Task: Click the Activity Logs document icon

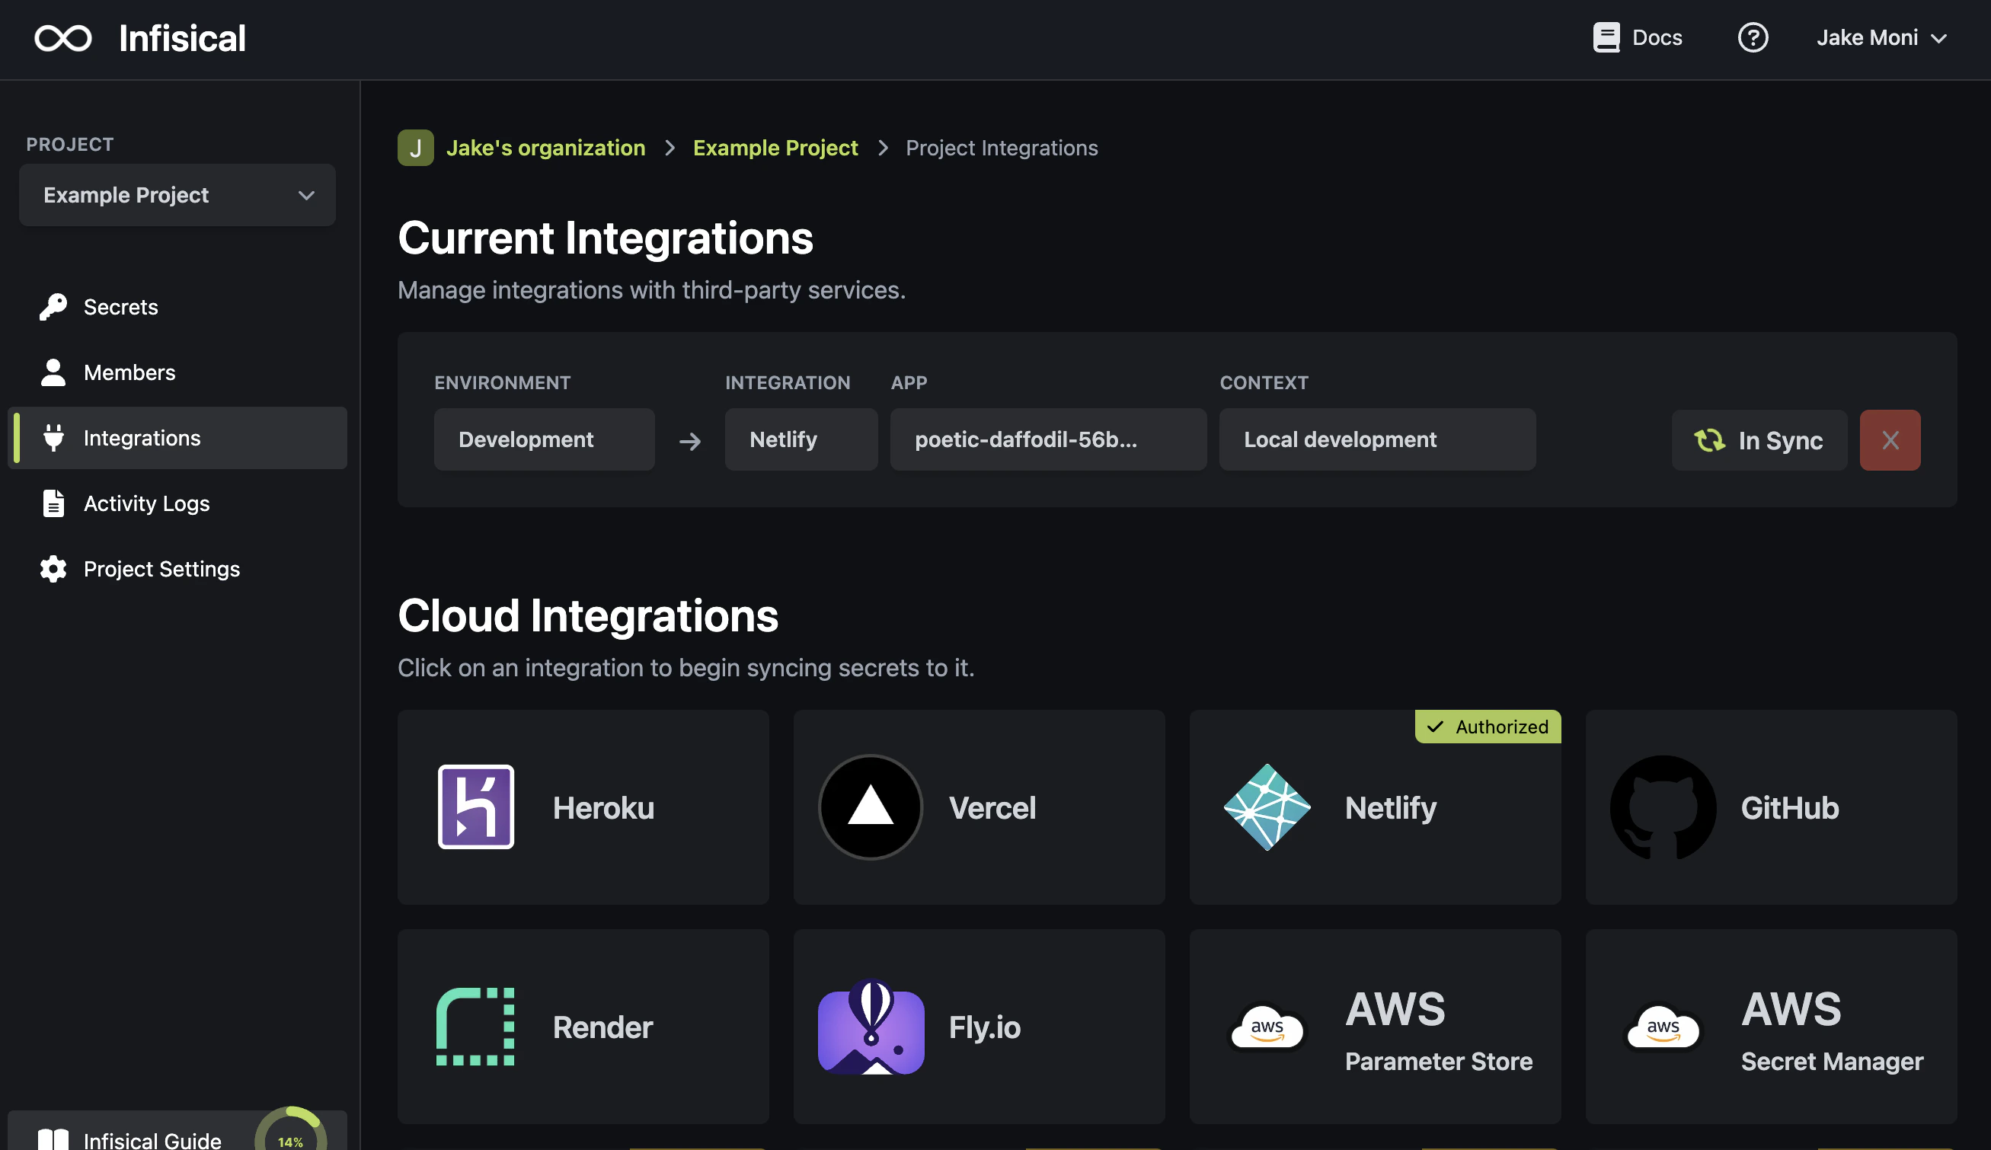Action: point(53,503)
